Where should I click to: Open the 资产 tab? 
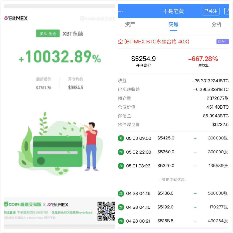point(130,24)
